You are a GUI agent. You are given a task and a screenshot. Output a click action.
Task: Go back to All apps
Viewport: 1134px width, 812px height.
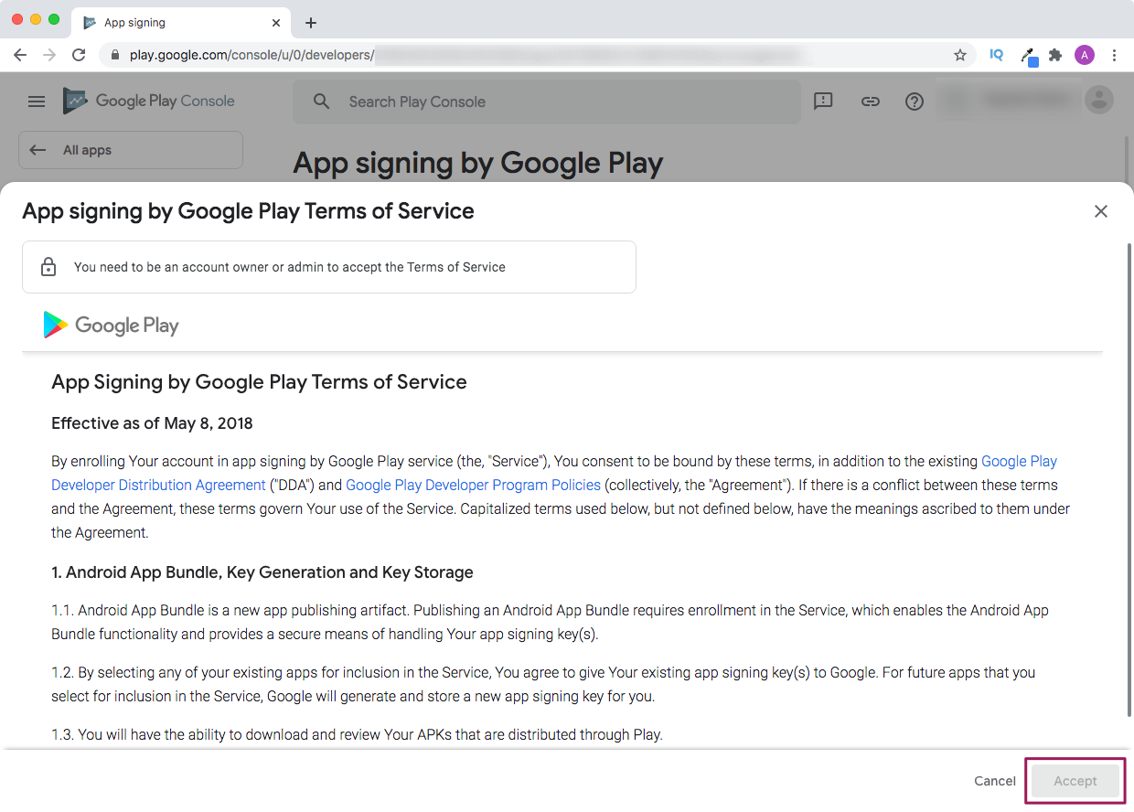coord(131,150)
